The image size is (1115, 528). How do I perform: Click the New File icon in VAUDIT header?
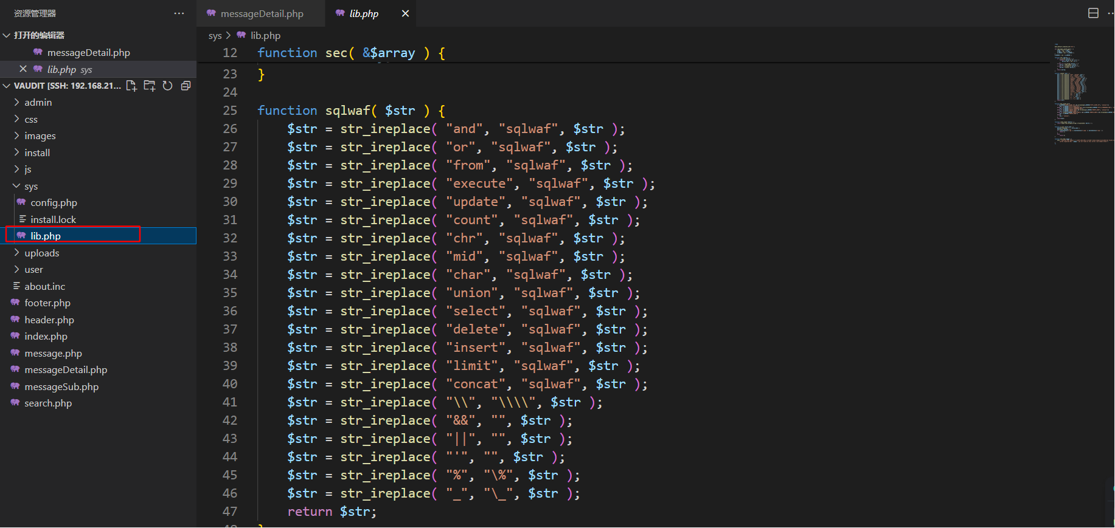[131, 86]
